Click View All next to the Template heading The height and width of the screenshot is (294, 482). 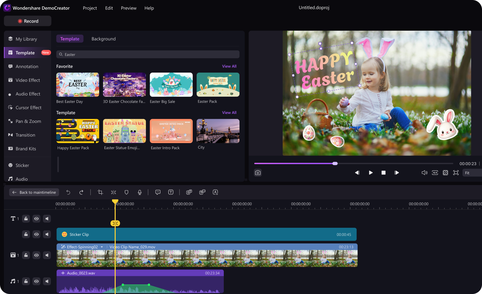[229, 113]
